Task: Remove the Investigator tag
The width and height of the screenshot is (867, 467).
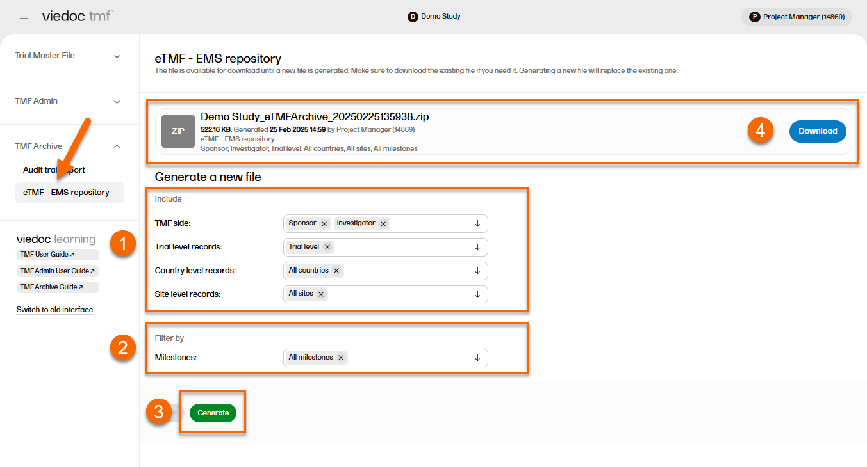Action: coord(383,223)
